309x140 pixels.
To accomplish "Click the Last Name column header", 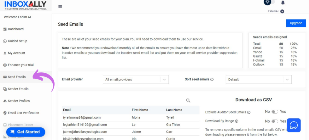I will (174, 110).
